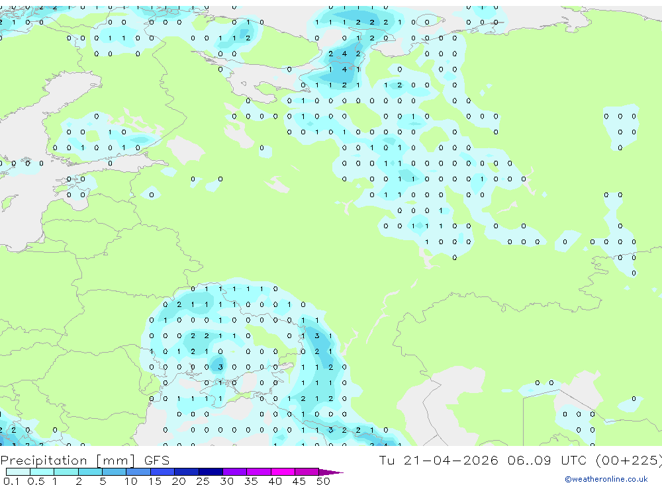Image resolution: width=662 pixels, height=485 pixels.
Task: Select the 15–20 mm blue legend swatch
Action: point(163,472)
